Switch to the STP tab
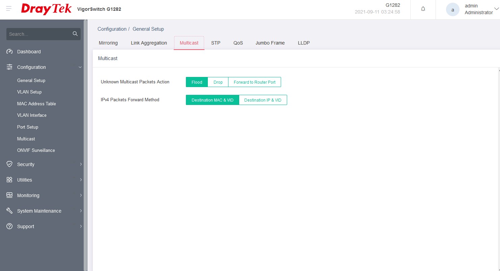 [x=216, y=43]
